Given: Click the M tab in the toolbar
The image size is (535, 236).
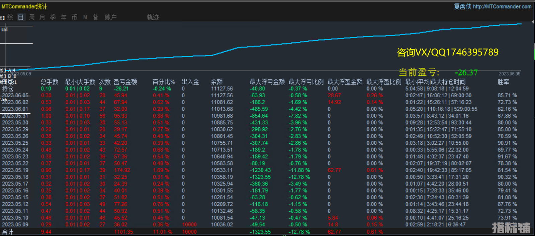Looking at the screenshot, I should pyautogui.click(x=85, y=17).
